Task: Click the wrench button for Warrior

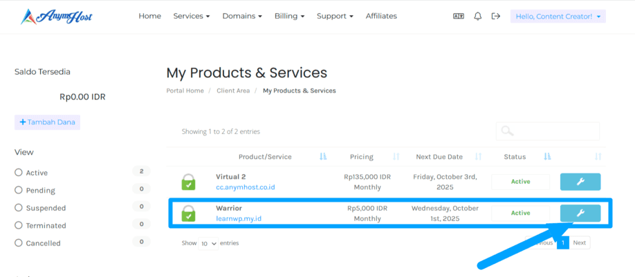Action: coord(580,213)
